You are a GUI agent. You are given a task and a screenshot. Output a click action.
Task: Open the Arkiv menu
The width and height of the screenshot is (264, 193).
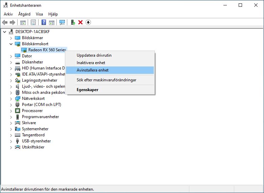point(8,14)
